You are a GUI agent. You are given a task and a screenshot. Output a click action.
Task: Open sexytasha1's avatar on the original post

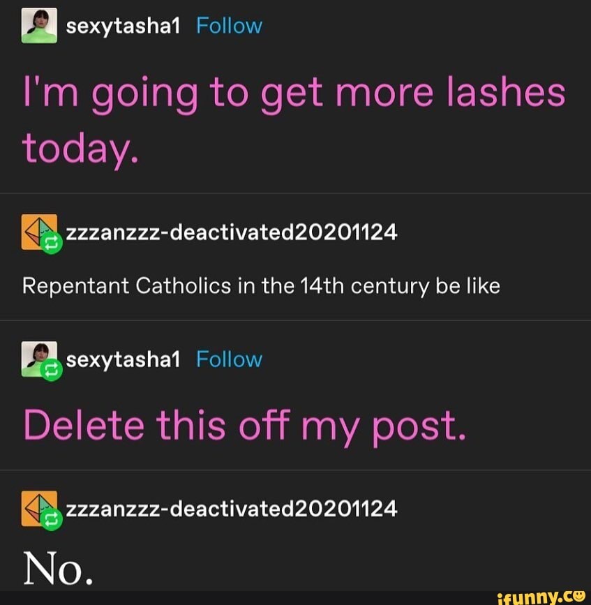tap(39, 26)
